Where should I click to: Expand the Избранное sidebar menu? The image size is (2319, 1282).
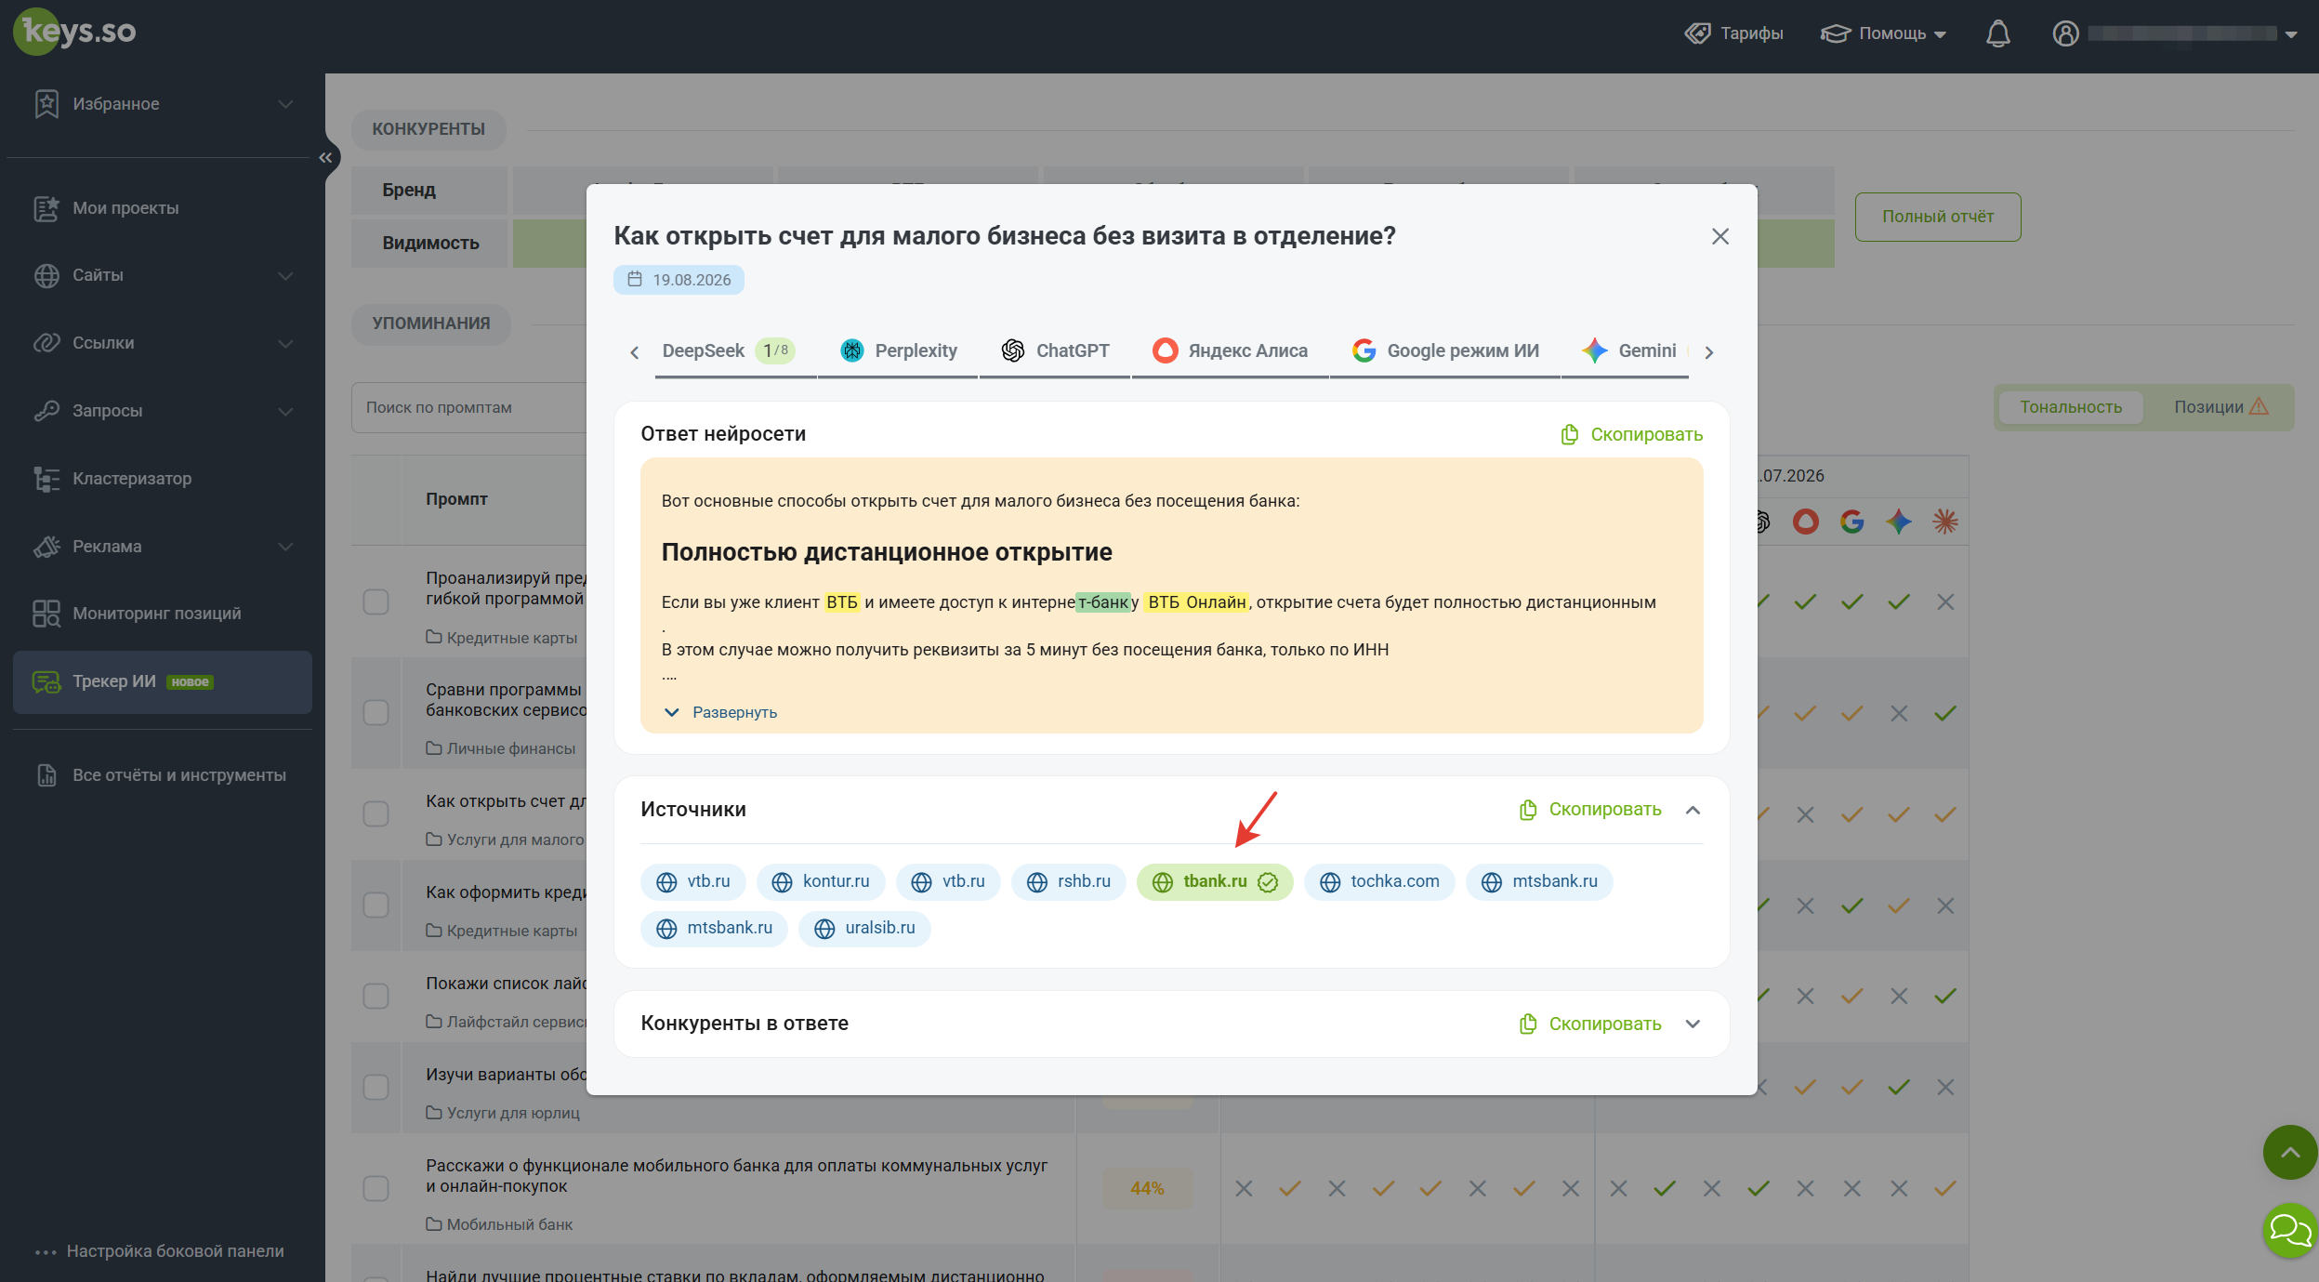coord(163,104)
